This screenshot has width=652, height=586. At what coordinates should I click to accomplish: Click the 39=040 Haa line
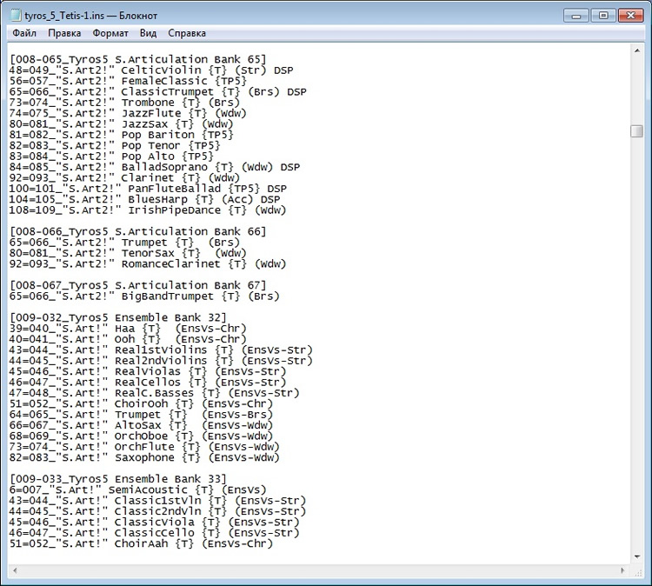(x=128, y=329)
